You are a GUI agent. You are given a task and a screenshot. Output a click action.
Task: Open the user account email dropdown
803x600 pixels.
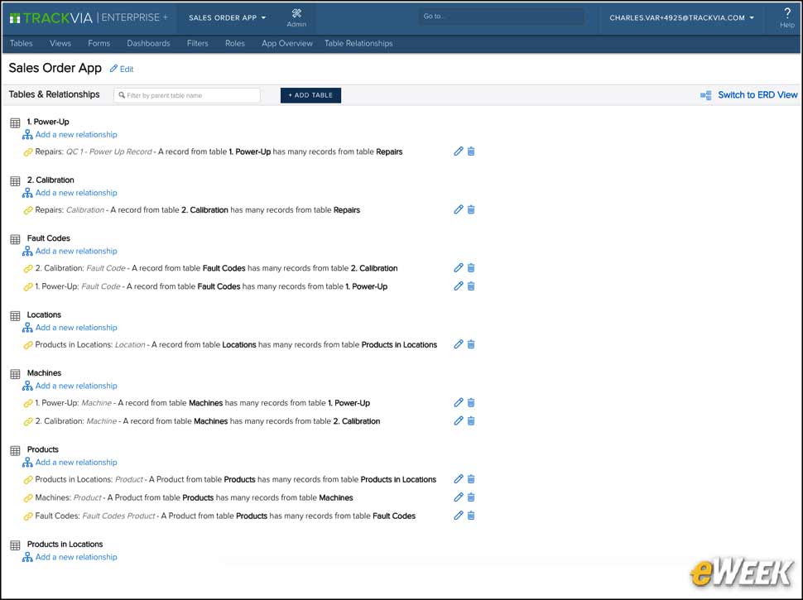(x=681, y=17)
